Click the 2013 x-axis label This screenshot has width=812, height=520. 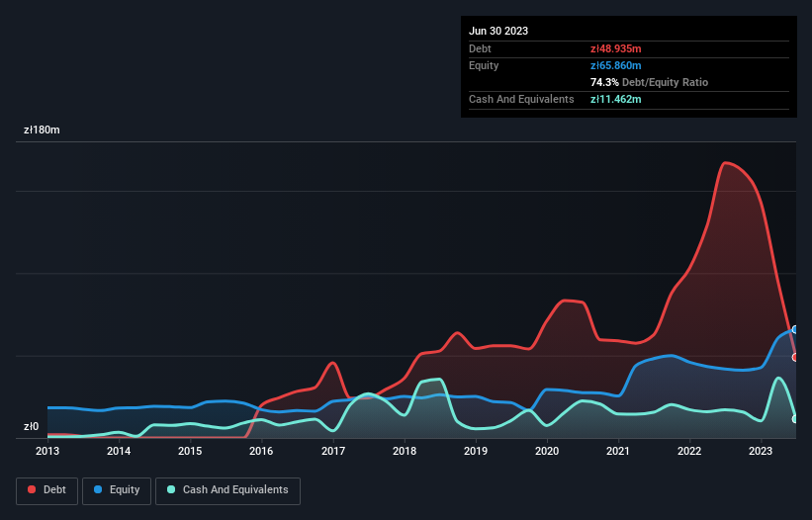(x=47, y=451)
